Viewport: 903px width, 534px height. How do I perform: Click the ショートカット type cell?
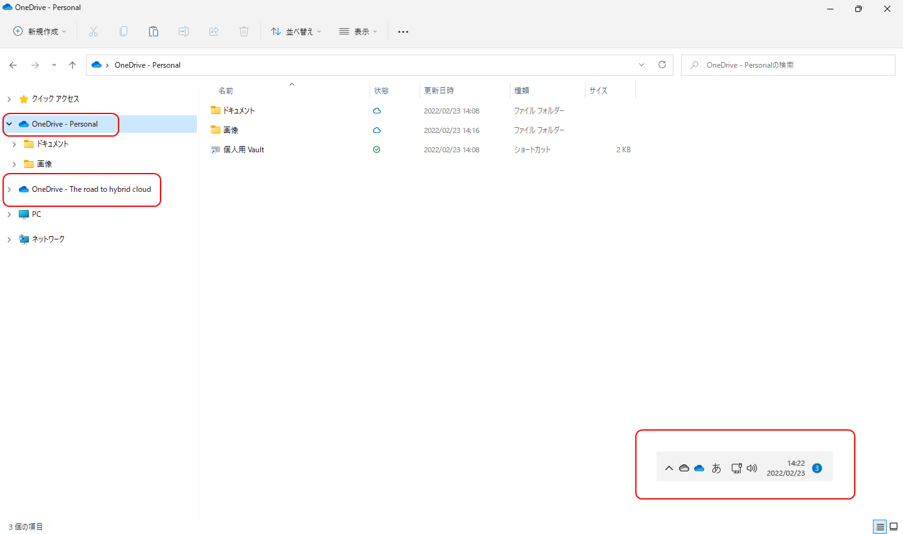[x=532, y=150]
